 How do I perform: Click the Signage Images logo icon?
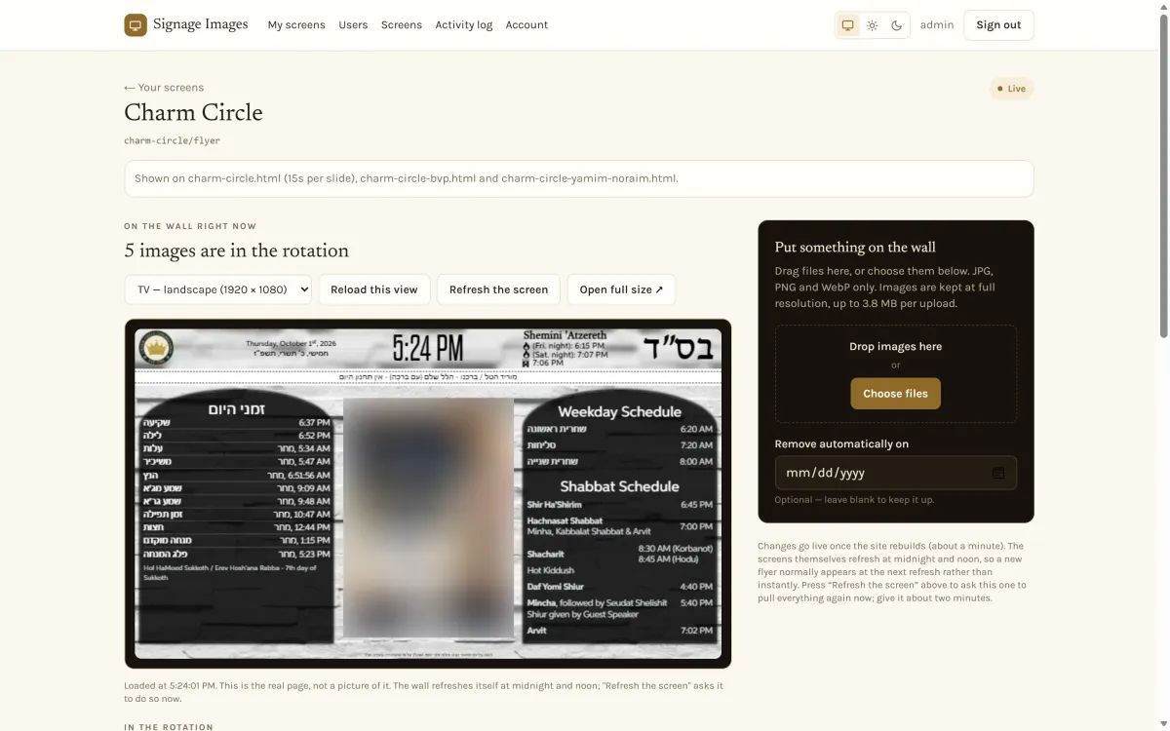coord(136,25)
